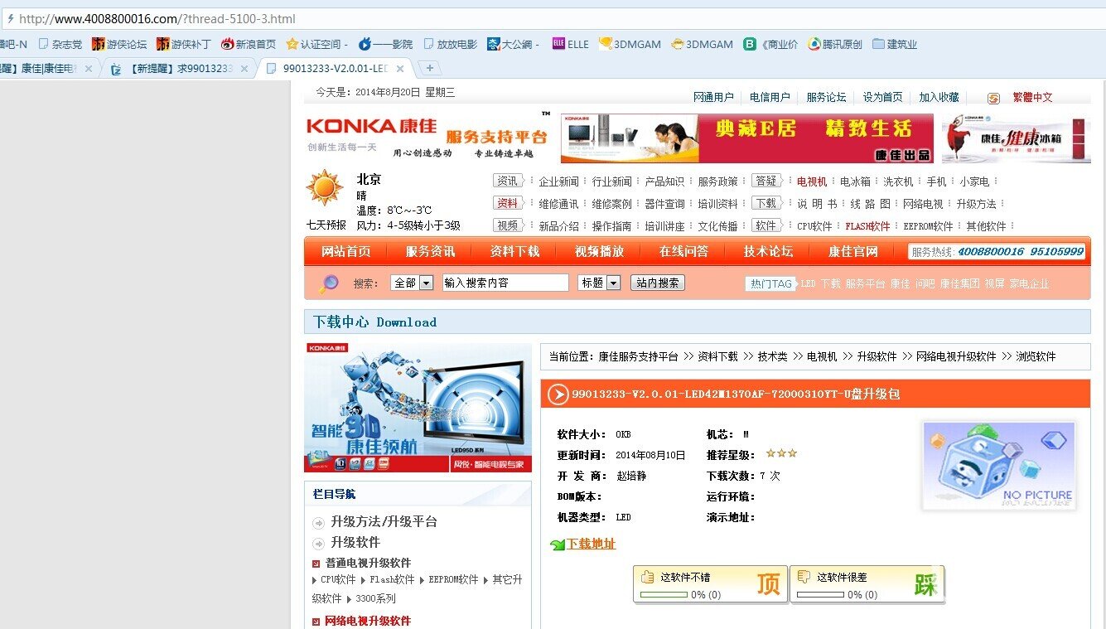
Task: Open 企业新闻 link
Action: click(558, 181)
